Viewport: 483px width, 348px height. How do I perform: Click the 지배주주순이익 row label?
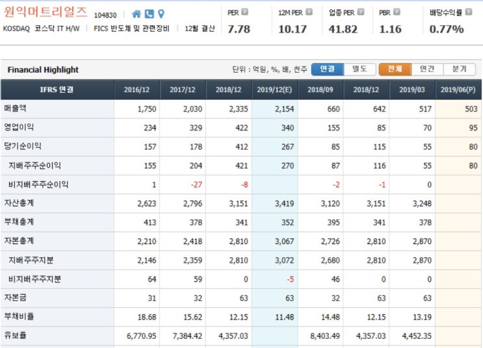34,166
